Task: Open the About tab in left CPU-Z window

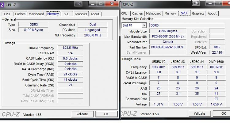Action: click(x=95, y=14)
